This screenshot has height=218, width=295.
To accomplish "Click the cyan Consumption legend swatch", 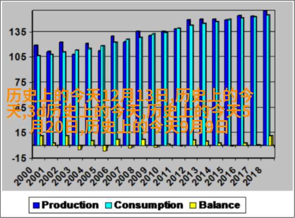I will coord(108,205).
